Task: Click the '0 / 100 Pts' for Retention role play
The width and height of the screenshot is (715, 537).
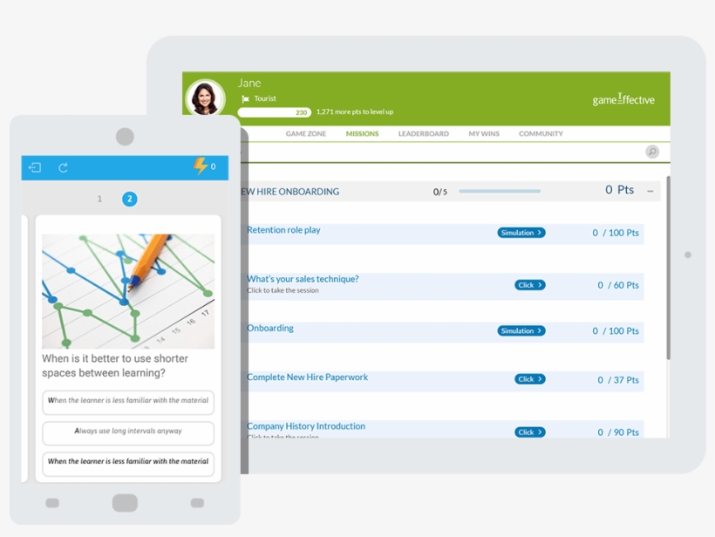Action: point(616,233)
